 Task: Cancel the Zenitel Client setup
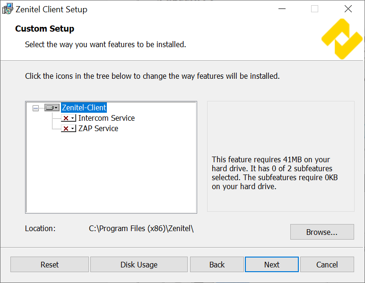tap(327, 265)
